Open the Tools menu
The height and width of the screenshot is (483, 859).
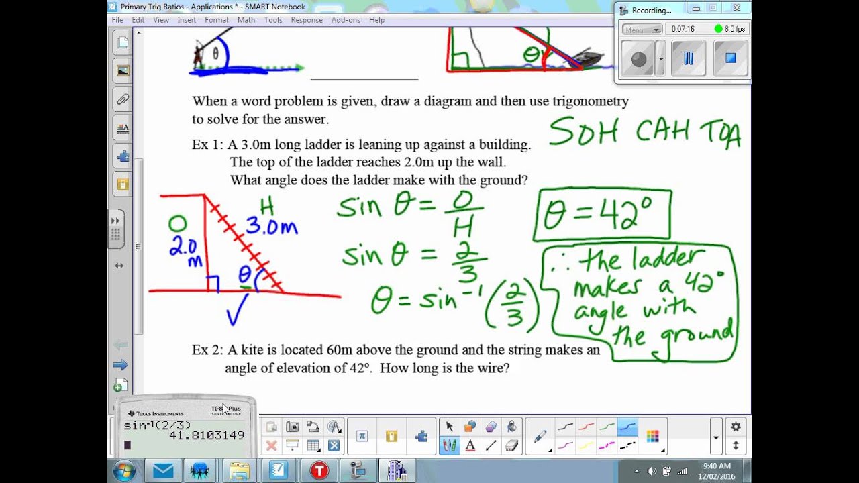(273, 20)
